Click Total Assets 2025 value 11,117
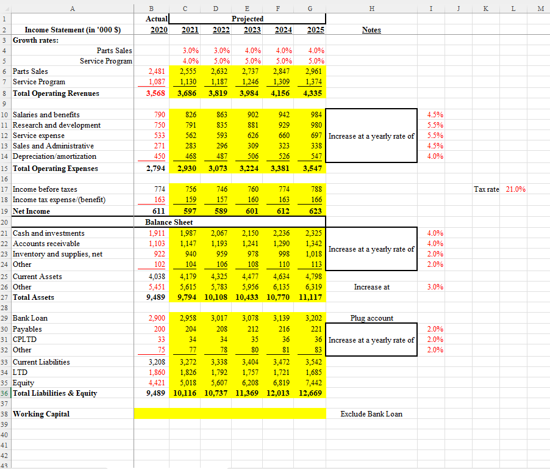Viewport: 550px width, 469px height. point(310,297)
